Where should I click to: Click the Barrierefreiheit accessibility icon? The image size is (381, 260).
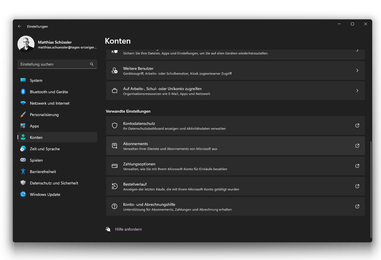23,171
